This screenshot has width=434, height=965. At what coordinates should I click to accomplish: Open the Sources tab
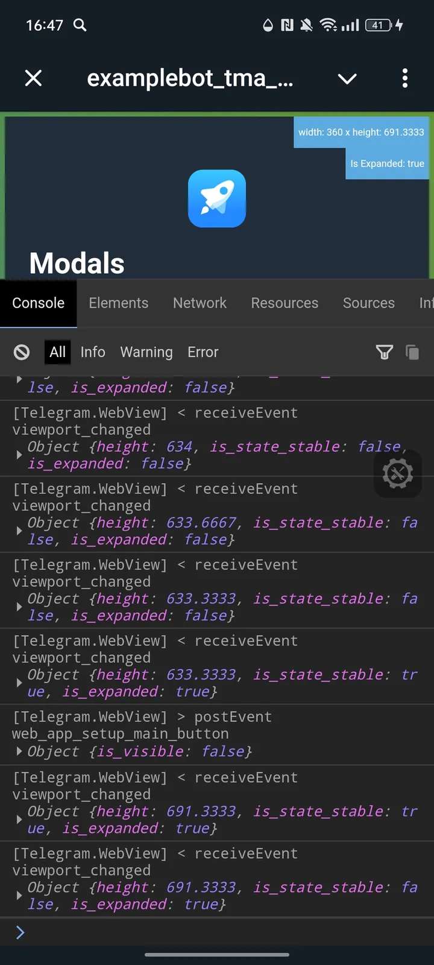(368, 303)
